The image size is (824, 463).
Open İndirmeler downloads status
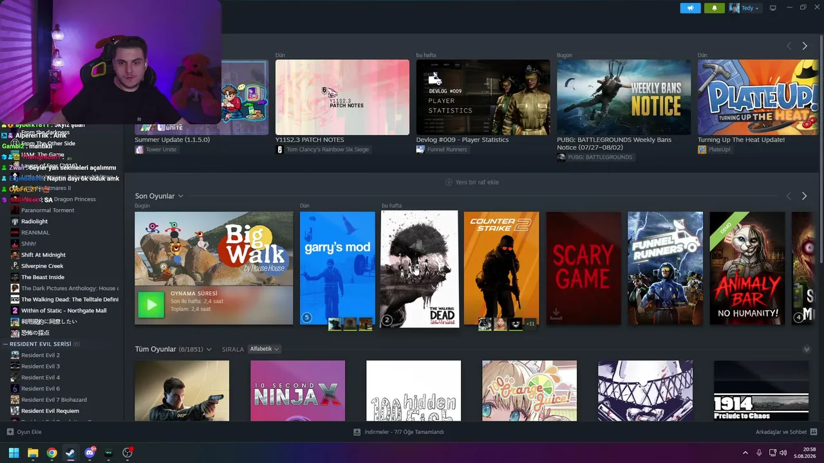click(x=399, y=432)
